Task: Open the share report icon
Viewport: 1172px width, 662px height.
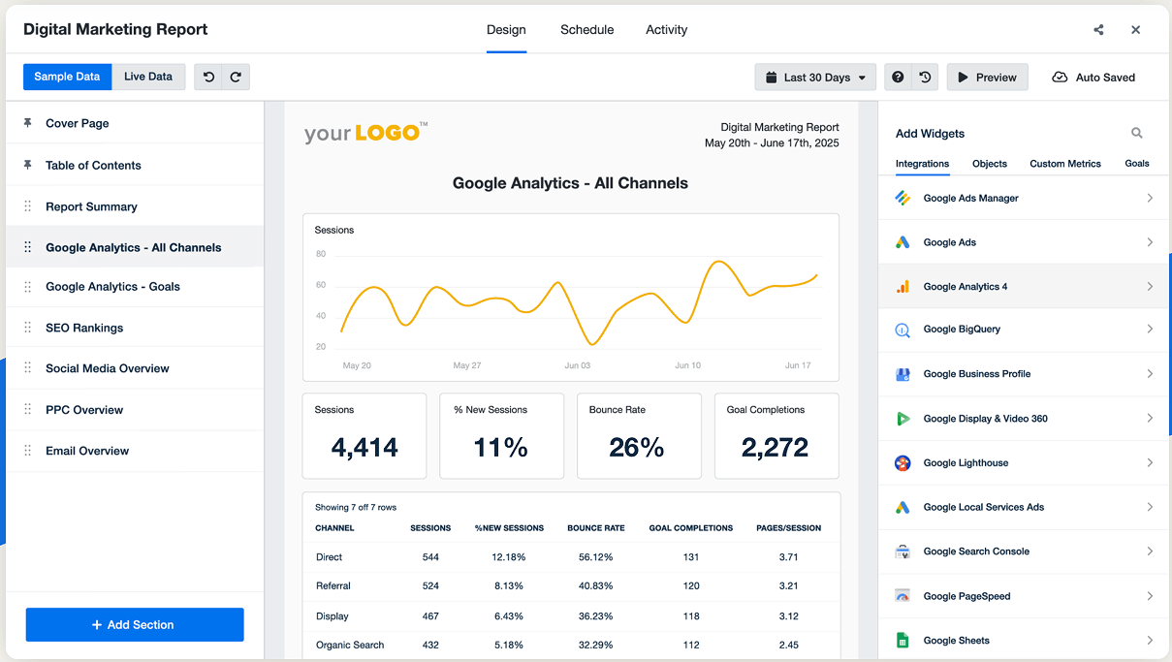Action: pyautogui.click(x=1098, y=30)
